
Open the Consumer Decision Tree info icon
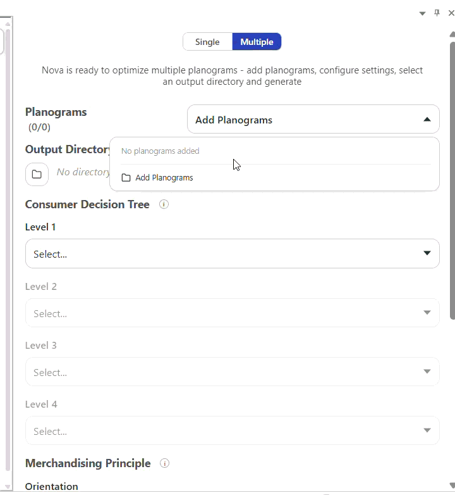tap(164, 204)
